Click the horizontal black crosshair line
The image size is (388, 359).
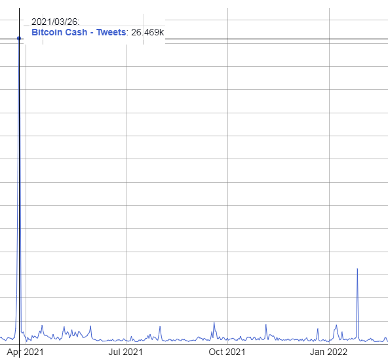[272, 39]
